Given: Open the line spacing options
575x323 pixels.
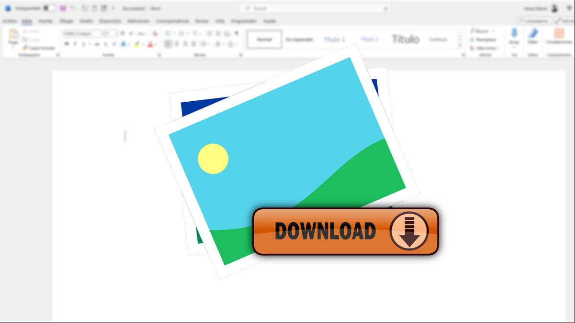Looking at the screenshot, I should click(204, 44).
